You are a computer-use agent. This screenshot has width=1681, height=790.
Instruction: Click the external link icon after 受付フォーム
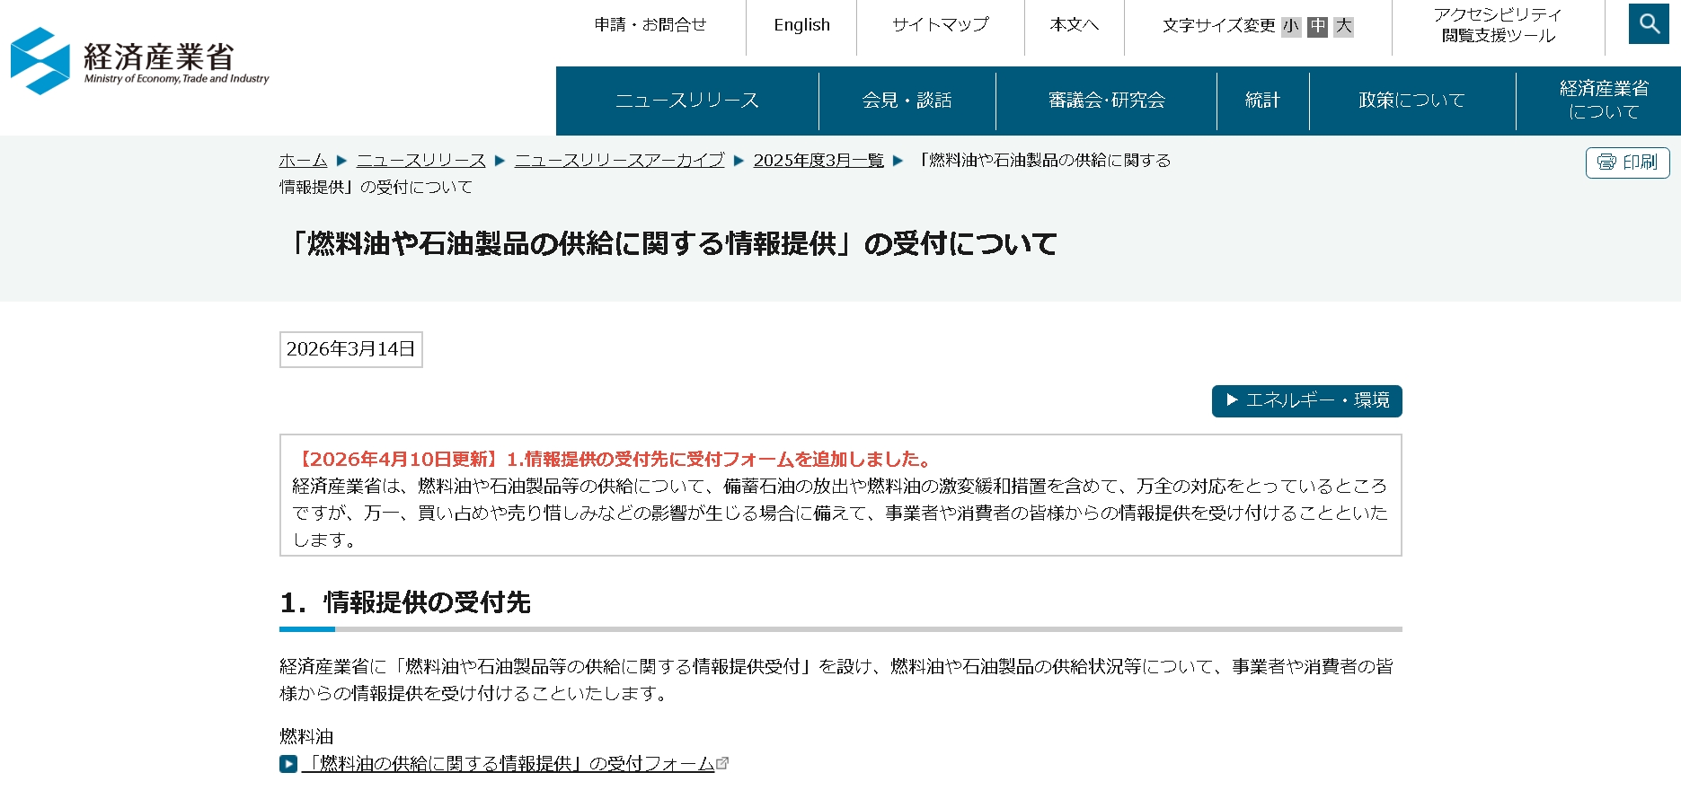tap(722, 763)
